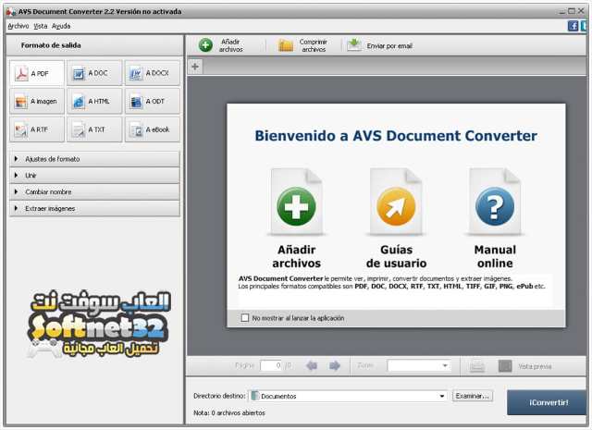Screen dimensions: 592x430
Task: Open the Zoom dropdown
Action: pyautogui.click(x=419, y=365)
